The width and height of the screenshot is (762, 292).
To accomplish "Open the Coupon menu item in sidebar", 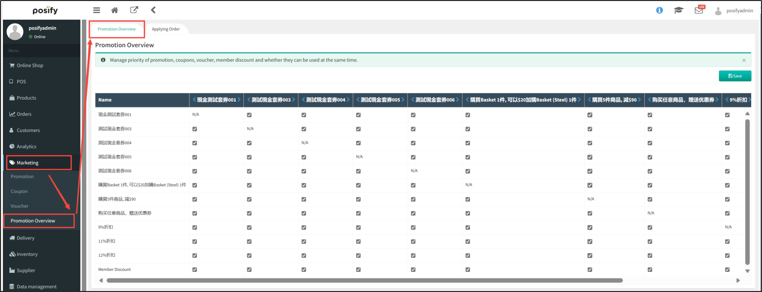I will pos(19,191).
